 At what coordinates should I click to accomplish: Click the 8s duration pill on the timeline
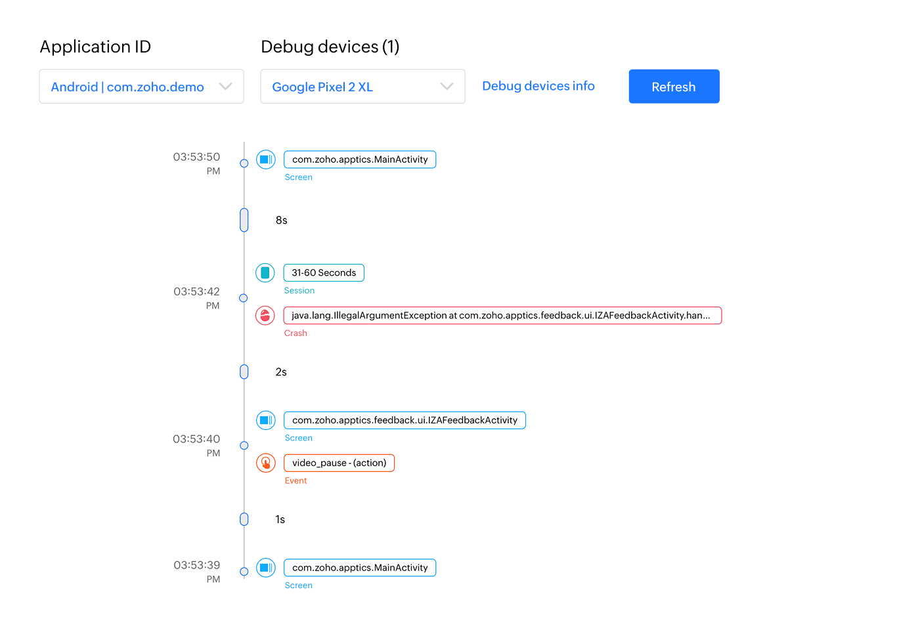pos(244,221)
